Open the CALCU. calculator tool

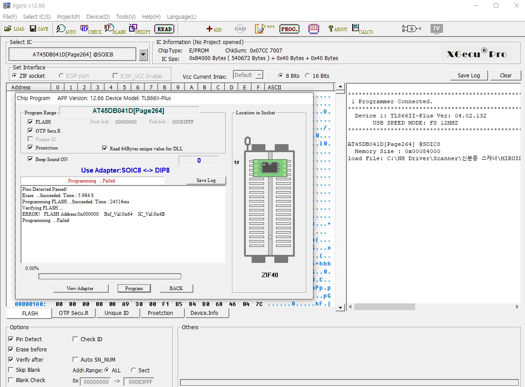362,29
